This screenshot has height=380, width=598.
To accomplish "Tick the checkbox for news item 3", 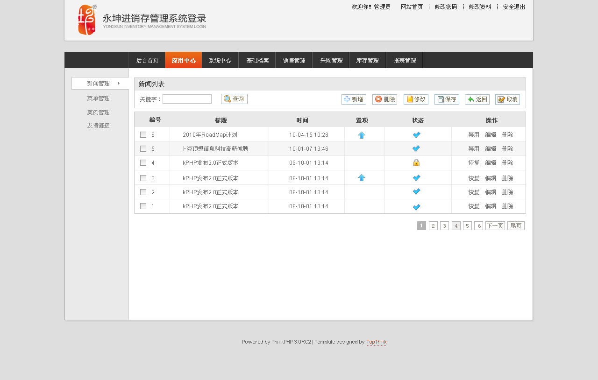I will coord(143,178).
